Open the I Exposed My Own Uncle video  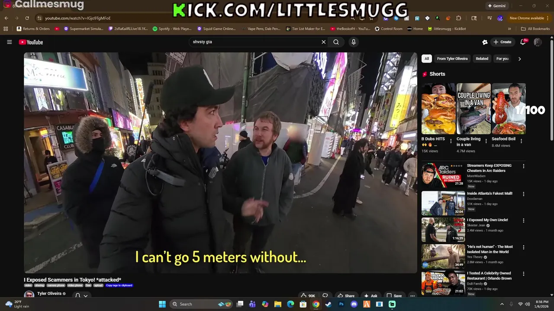point(487,220)
